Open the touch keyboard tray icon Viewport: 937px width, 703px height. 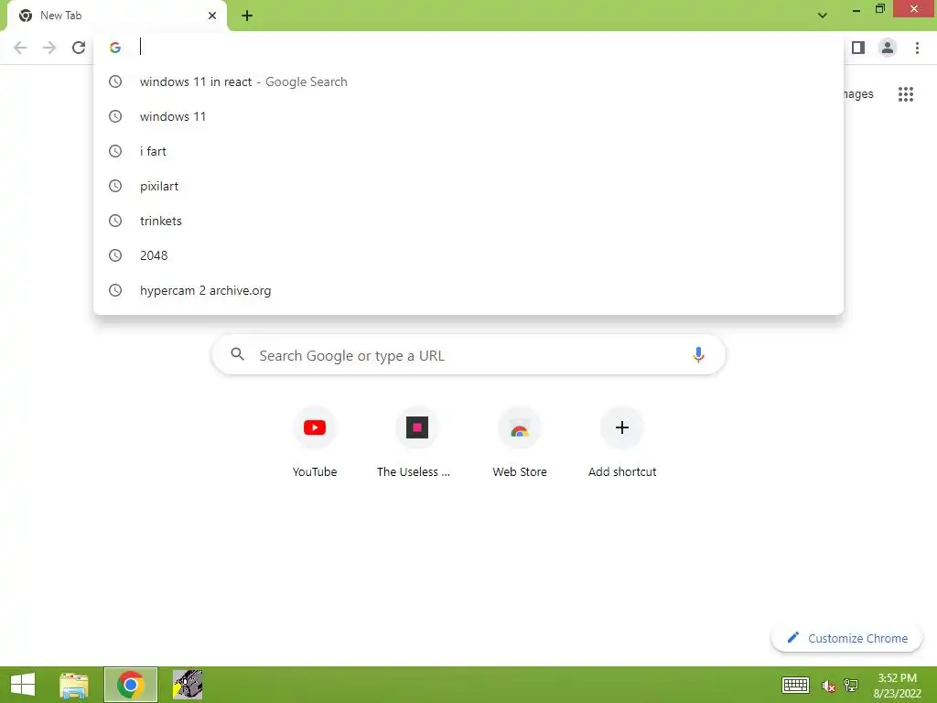(795, 685)
